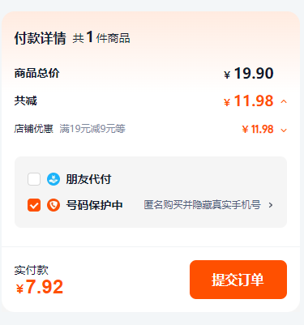Click the blue 朋友代付 friend-pay icon
The height and width of the screenshot is (325, 304).
click(x=54, y=179)
